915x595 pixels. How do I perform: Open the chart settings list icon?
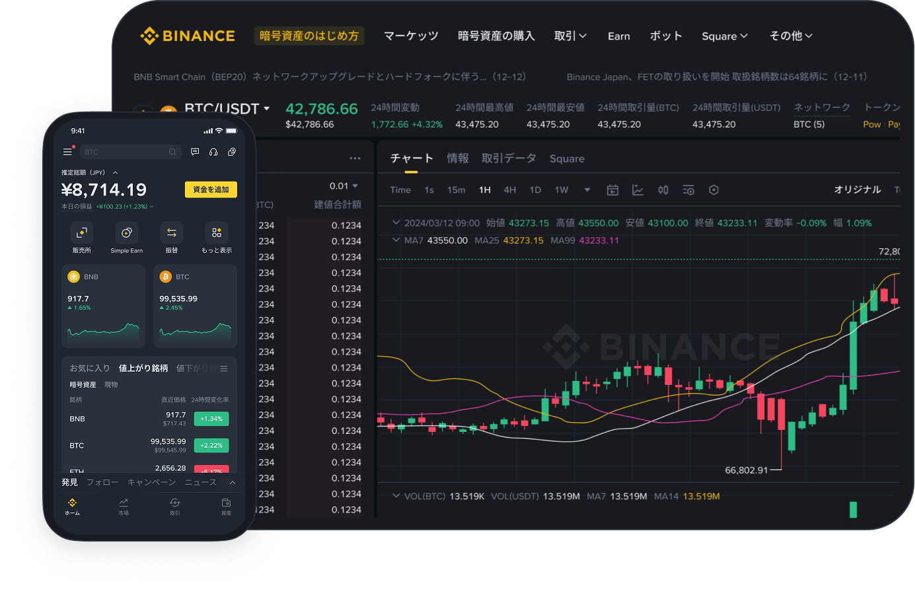[688, 190]
